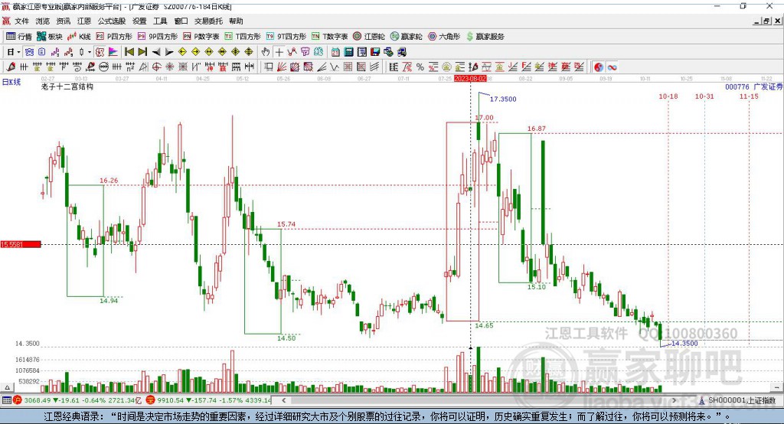The width and height of the screenshot is (784, 424).
Task: Click the 板块 toolbar button
Action: pos(50,37)
